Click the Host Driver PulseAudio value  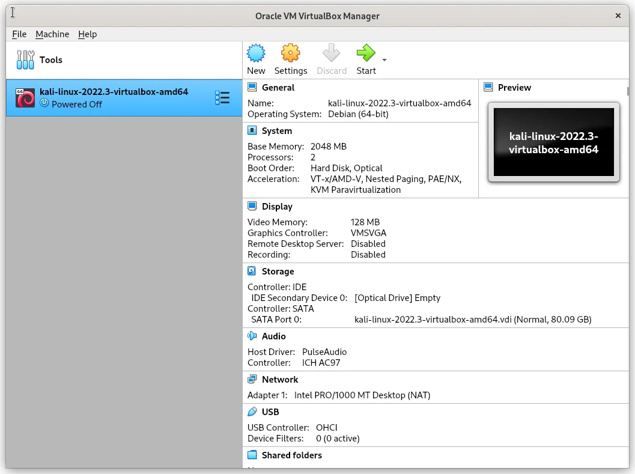324,352
